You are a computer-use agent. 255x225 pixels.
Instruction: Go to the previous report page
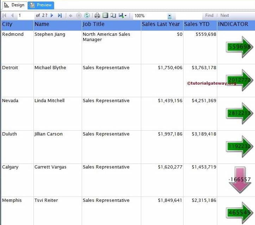(12, 15)
